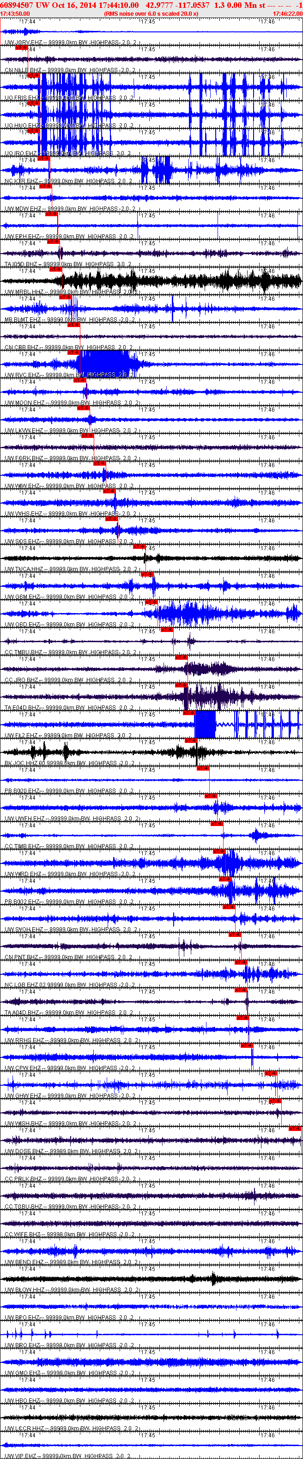The image size is (303, 1459).
Task: Click the UW MDW EHZ station label
Action: click(23, 209)
